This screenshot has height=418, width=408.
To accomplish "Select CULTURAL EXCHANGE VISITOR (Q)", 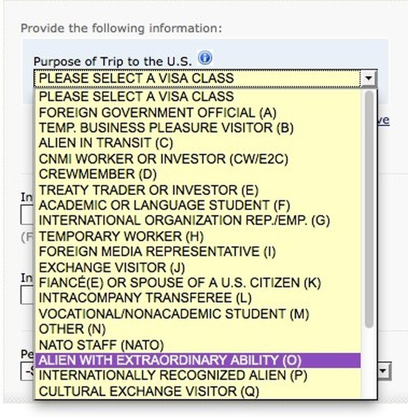I will [198, 391].
